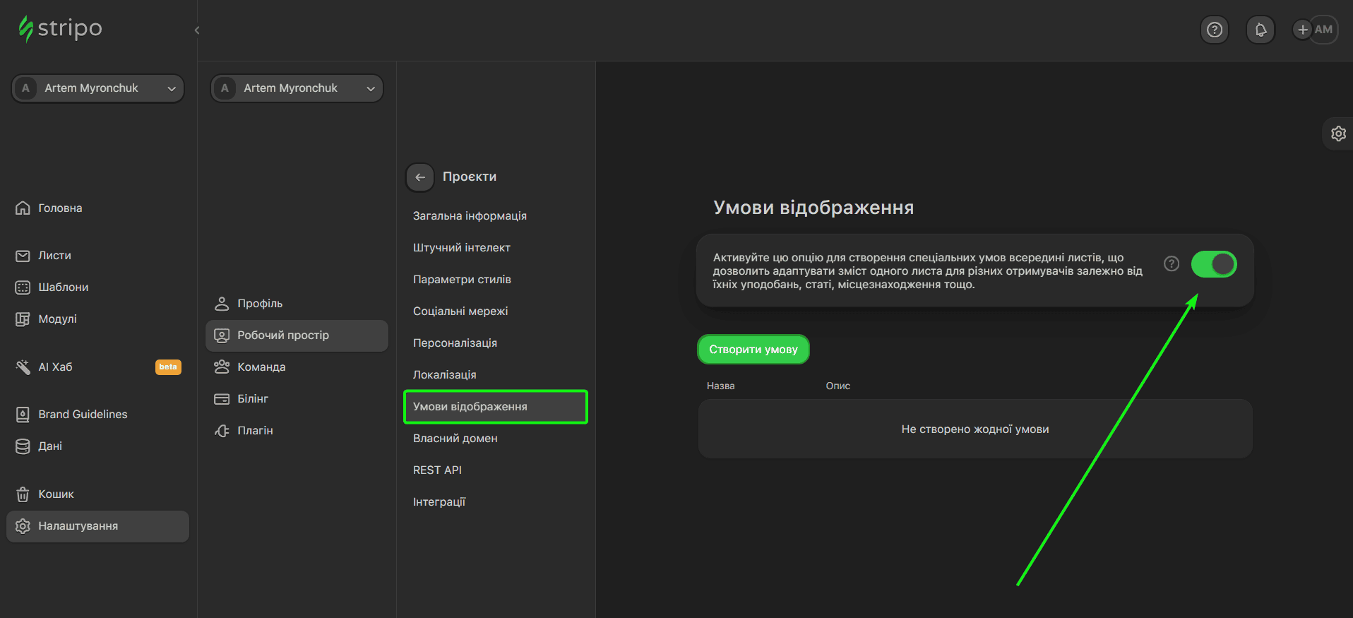
Task: Open the Artem Myronchuk dropdown in second panel
Action: click(297, 88)
